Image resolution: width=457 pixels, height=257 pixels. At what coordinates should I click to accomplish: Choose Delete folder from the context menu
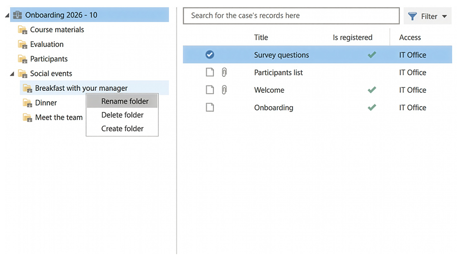pos(123,115)
